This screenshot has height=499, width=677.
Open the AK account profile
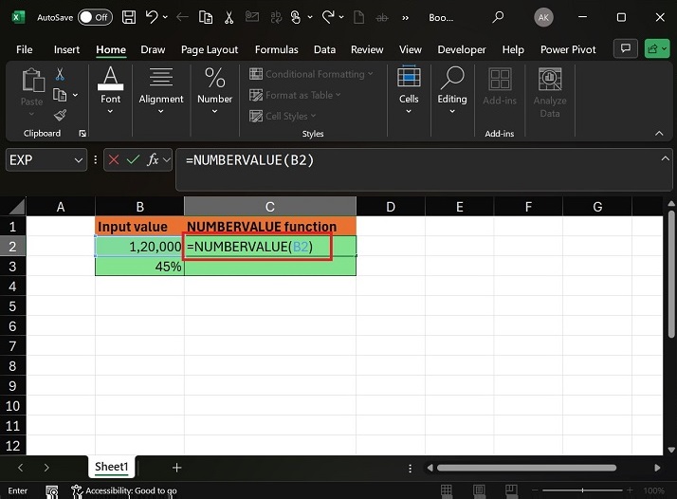point(543,17)
